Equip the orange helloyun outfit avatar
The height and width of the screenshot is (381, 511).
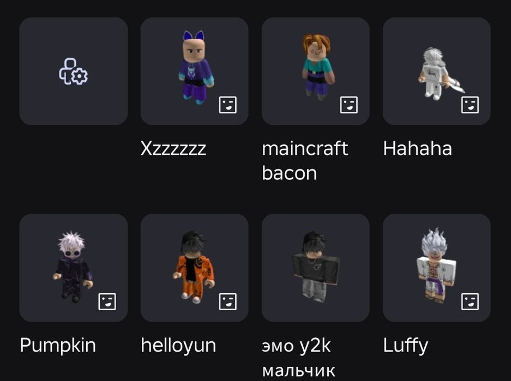tap(194, 268)
